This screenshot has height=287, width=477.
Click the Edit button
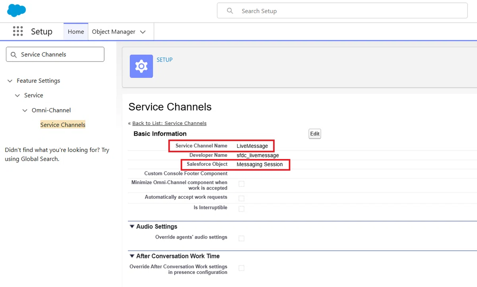[315, 134]
